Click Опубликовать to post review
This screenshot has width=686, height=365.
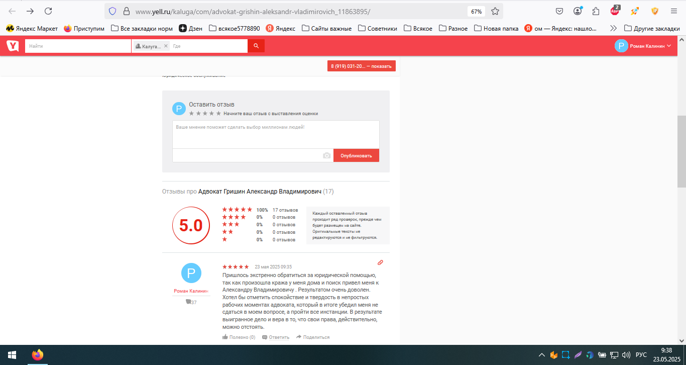[x=356, y=156]
